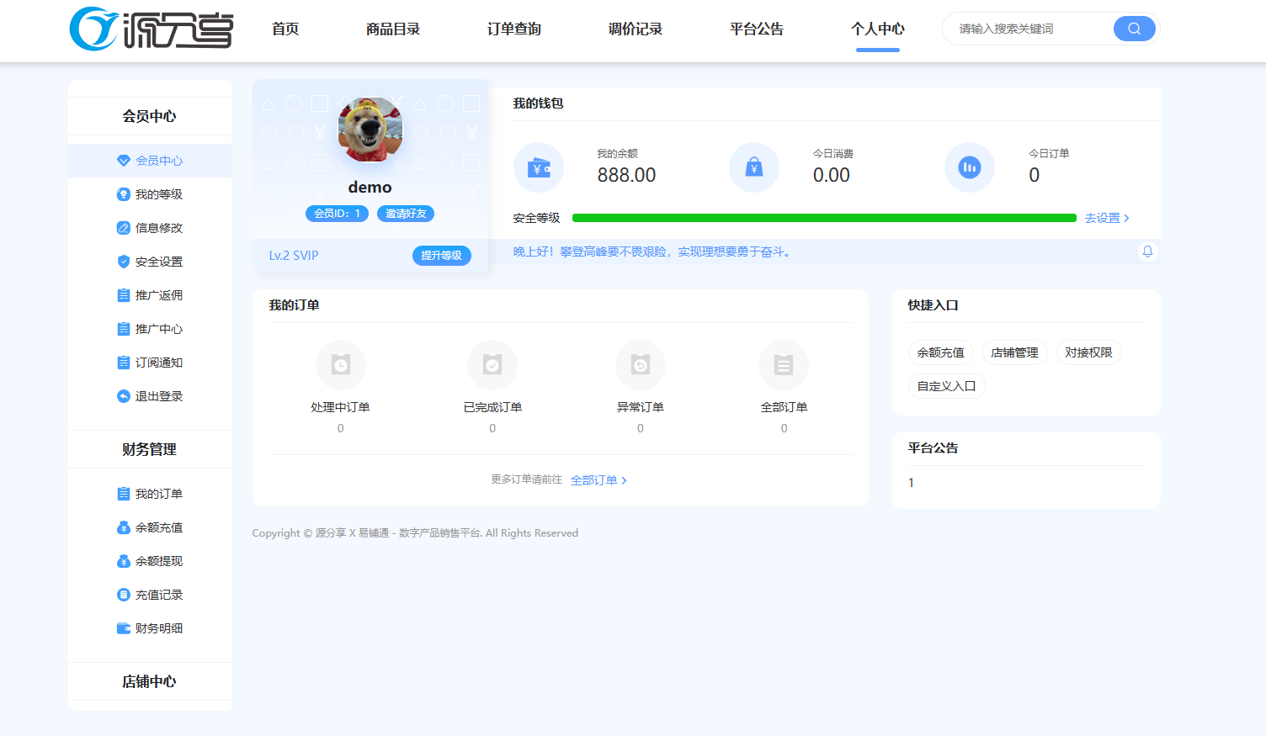
Task: Select the 安全设置 sidebar icon
Action: [125, 261]
